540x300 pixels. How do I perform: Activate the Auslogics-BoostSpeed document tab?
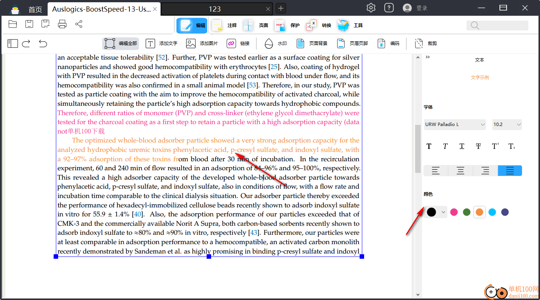(101, 9)
